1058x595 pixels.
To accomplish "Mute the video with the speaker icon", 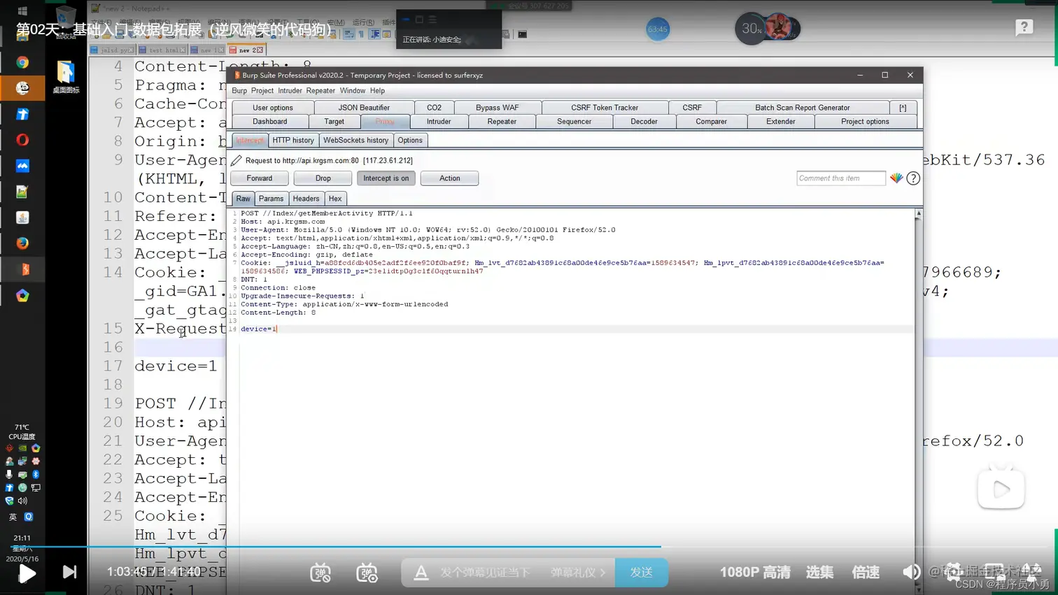I will tap(911, 573).
